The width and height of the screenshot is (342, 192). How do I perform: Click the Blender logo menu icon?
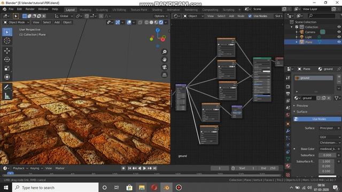point(4,9)
